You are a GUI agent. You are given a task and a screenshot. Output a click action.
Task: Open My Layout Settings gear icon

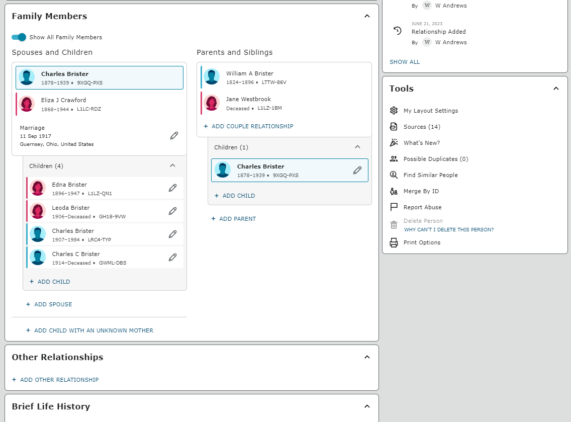coord(394,111)
